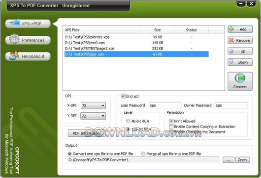Open the Help&About tab label
The image size is (261, 178).
click(x=33, y=56)
